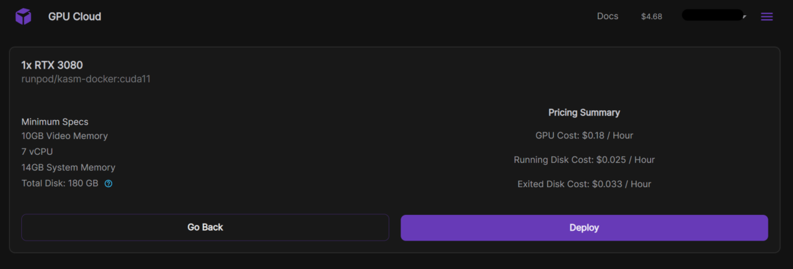Click the Go Back button
793x269 pixels.
(x=205, y=227)
